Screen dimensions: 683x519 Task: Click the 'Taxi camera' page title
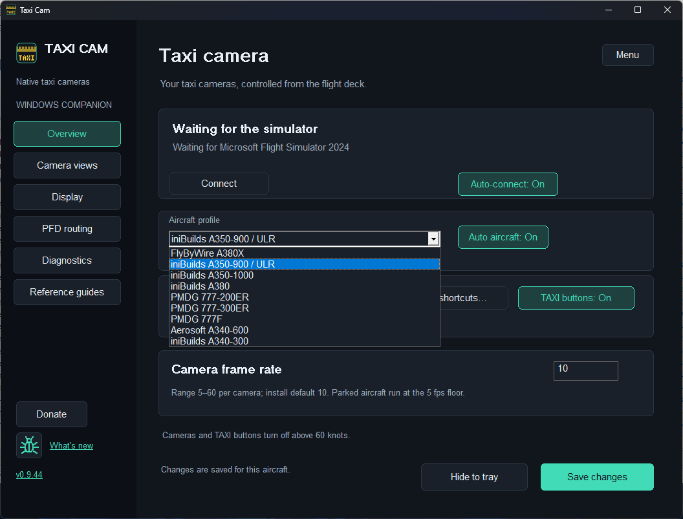tap(214, 56)
